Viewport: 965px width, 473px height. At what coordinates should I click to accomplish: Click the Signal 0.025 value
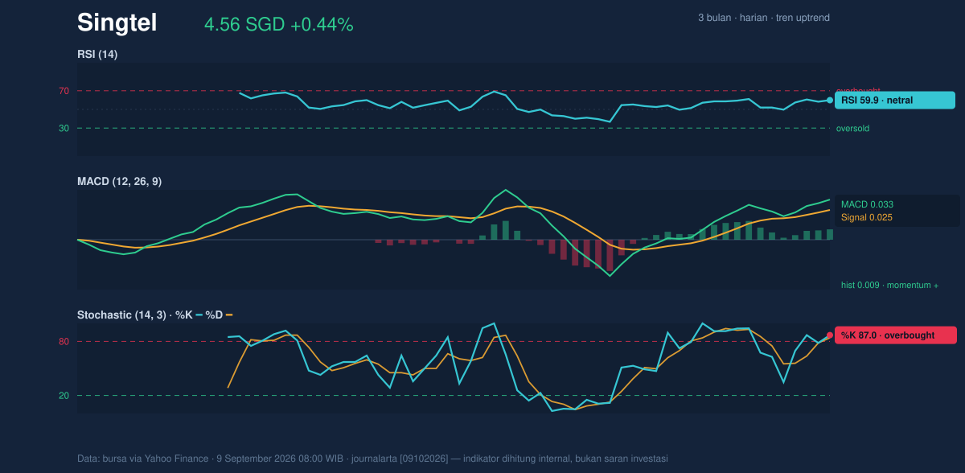pos(867,217)
